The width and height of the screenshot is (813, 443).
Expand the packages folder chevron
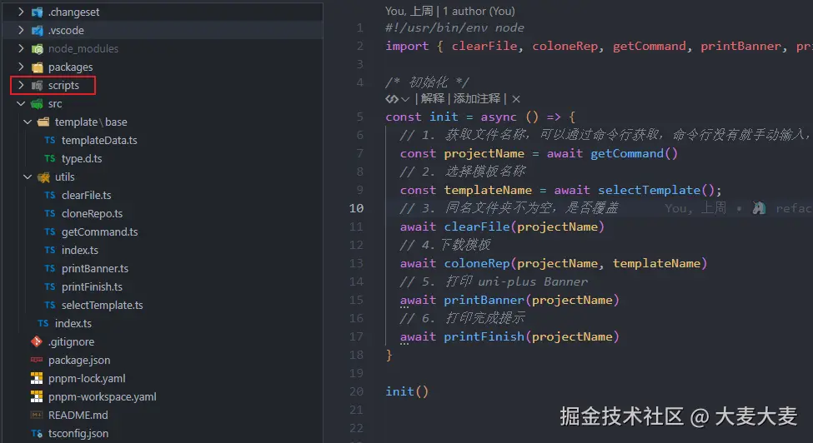click(21, 67)
